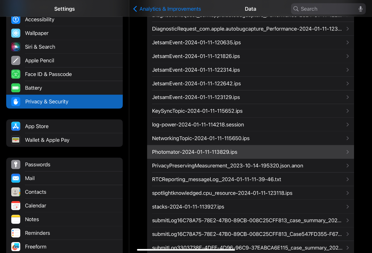Open the Passwords key icon
This screenshot has width=372, height=253.
click(x=16, y=164)
